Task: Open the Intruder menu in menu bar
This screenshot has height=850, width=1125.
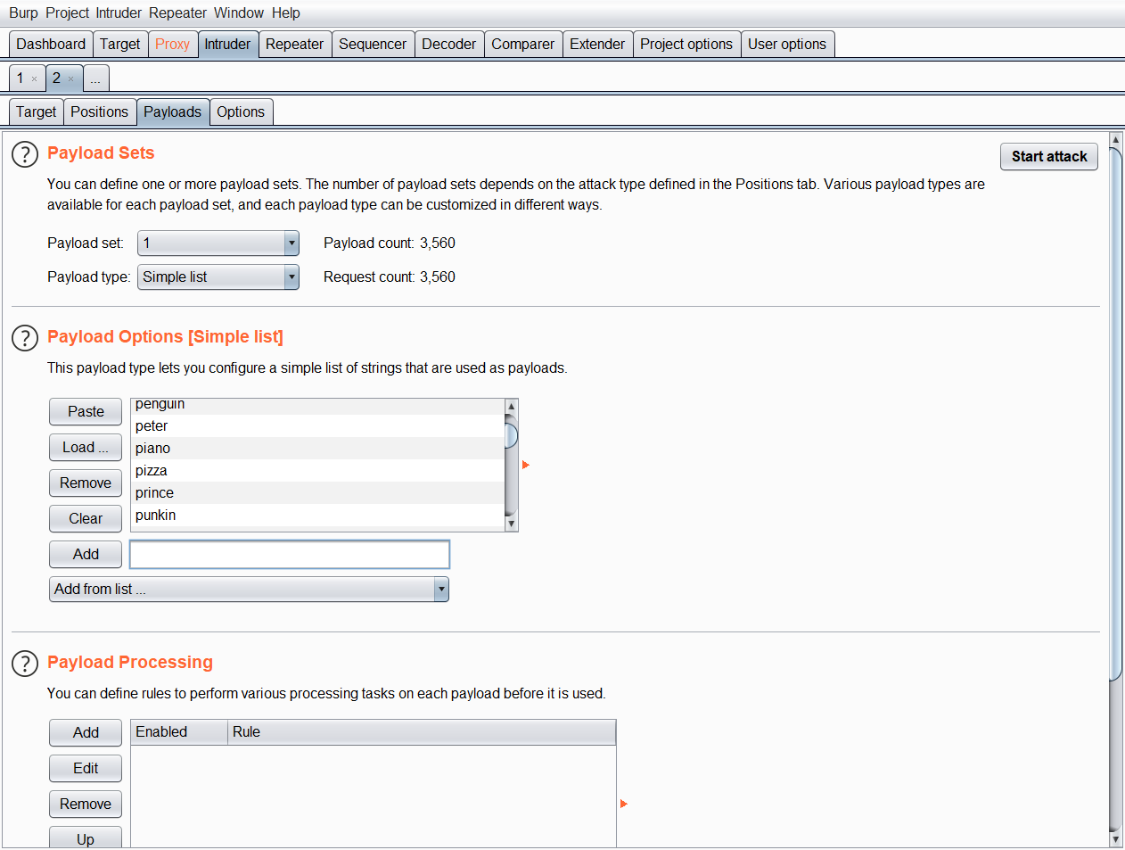Action: [119, 13]
